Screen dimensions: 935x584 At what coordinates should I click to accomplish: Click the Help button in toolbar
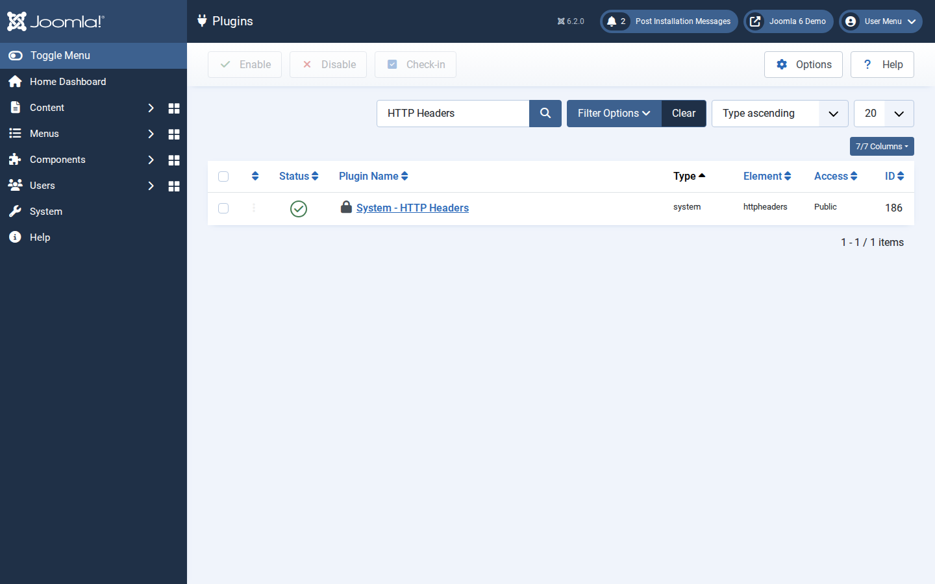[882, 64]
